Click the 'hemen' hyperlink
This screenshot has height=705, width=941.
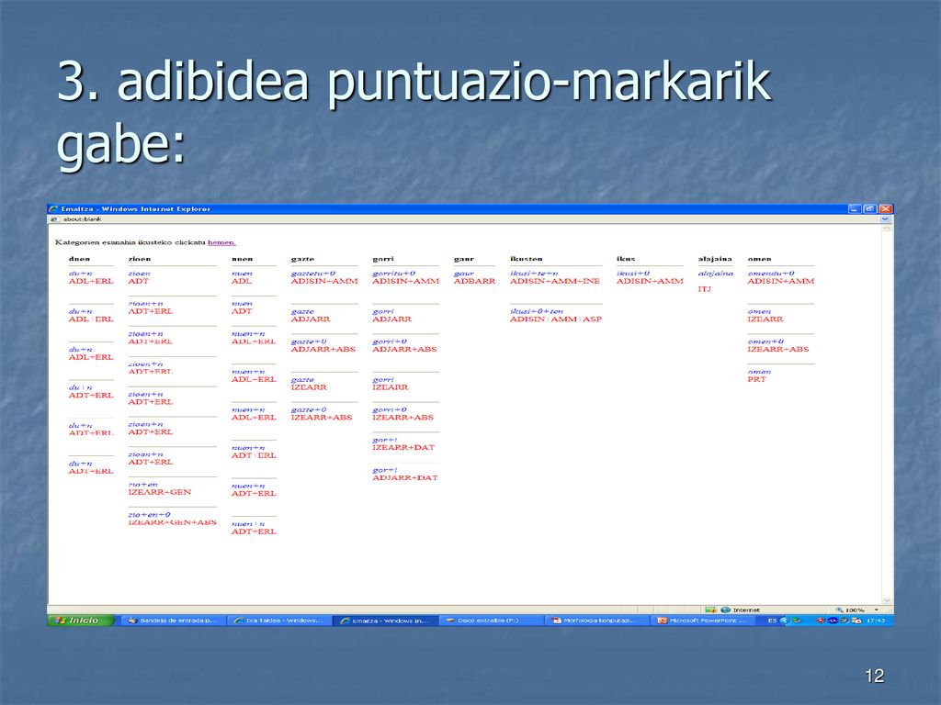coord(221,242)
